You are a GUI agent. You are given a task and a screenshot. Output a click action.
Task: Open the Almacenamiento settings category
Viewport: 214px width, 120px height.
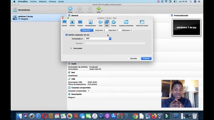pyautogui.click(x=91, y=23)
